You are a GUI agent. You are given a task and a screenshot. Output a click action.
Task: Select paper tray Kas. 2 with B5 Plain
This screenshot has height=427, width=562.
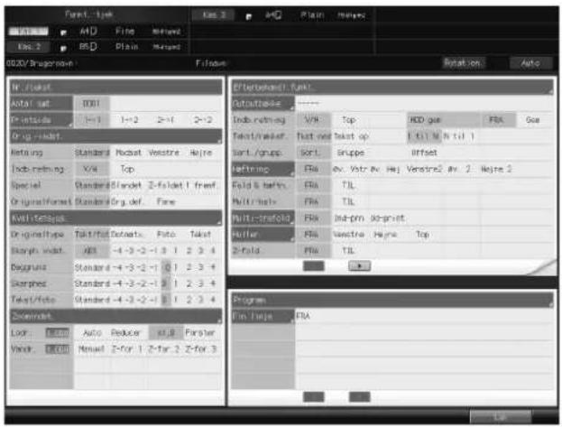tap(29, 47)
